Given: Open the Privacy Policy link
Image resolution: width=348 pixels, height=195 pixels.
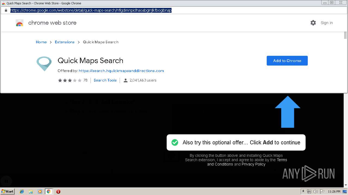Looking at the screenshot, I should click(253, 164).
